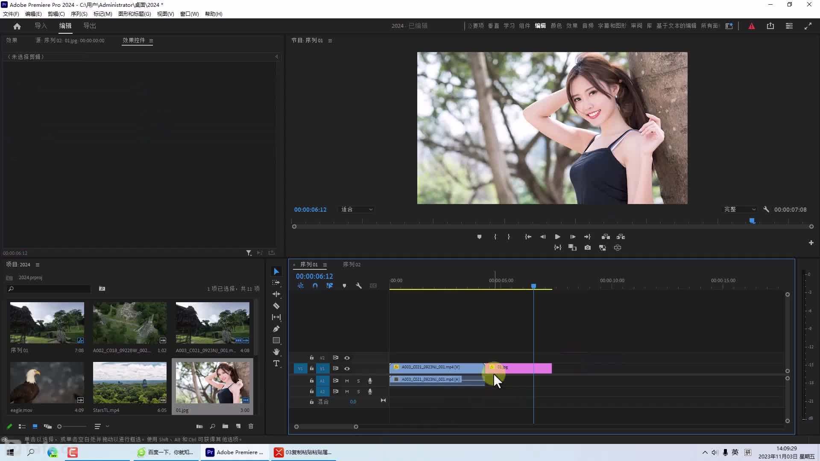Open zoom level dropdown 适合
The image size is (820, 461).
coord(357,210)
